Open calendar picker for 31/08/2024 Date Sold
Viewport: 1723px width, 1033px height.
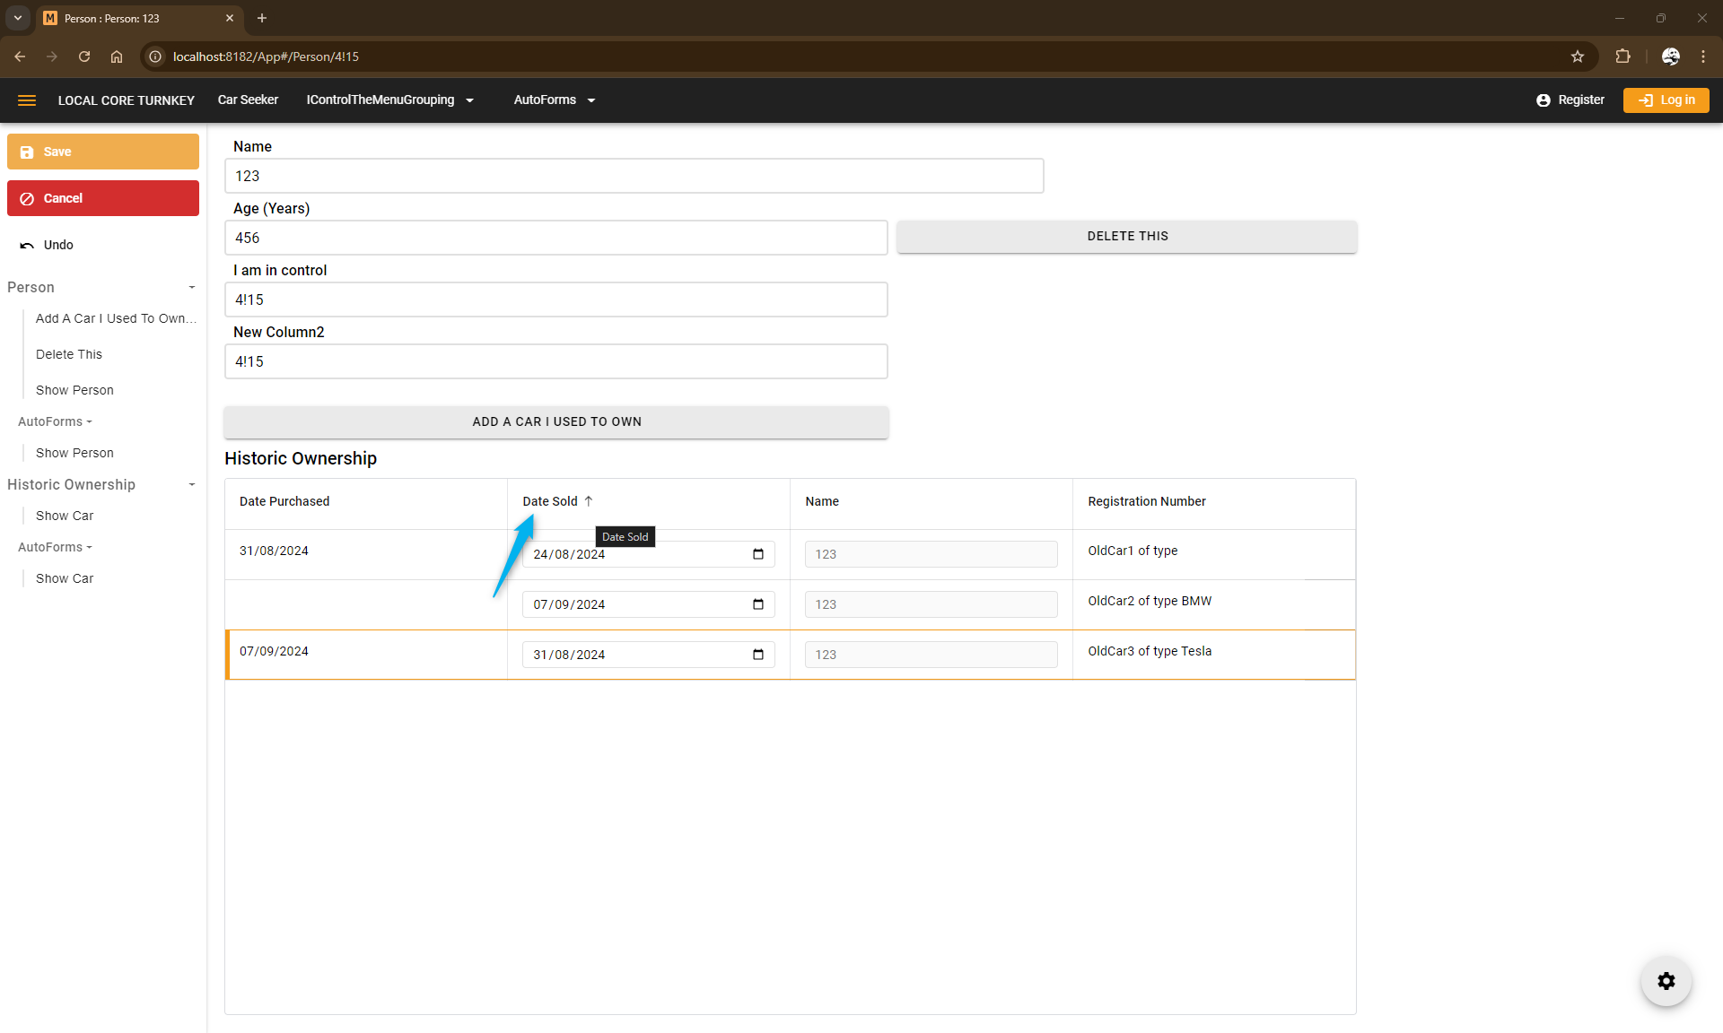758,655
